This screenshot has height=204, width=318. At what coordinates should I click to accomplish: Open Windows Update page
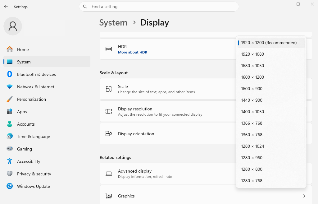point(47,186)
